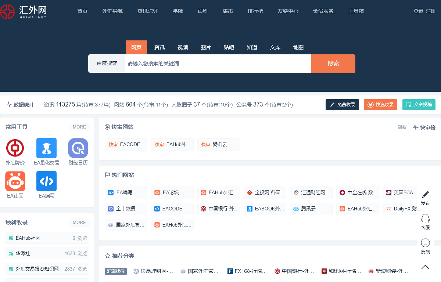441x282 pixels.
Task: Click the search keyword input field
Action: 218,64
